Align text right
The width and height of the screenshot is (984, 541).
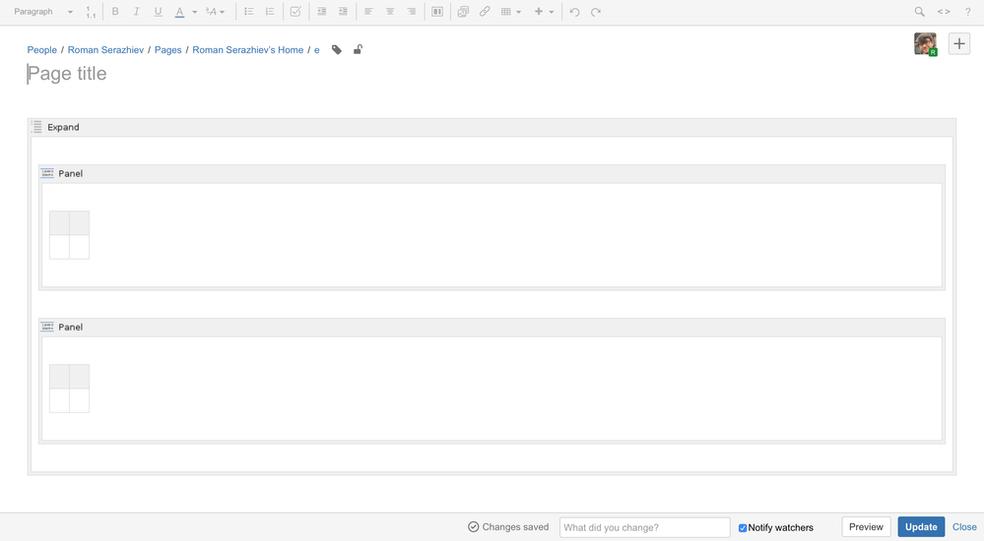(412, 12)
